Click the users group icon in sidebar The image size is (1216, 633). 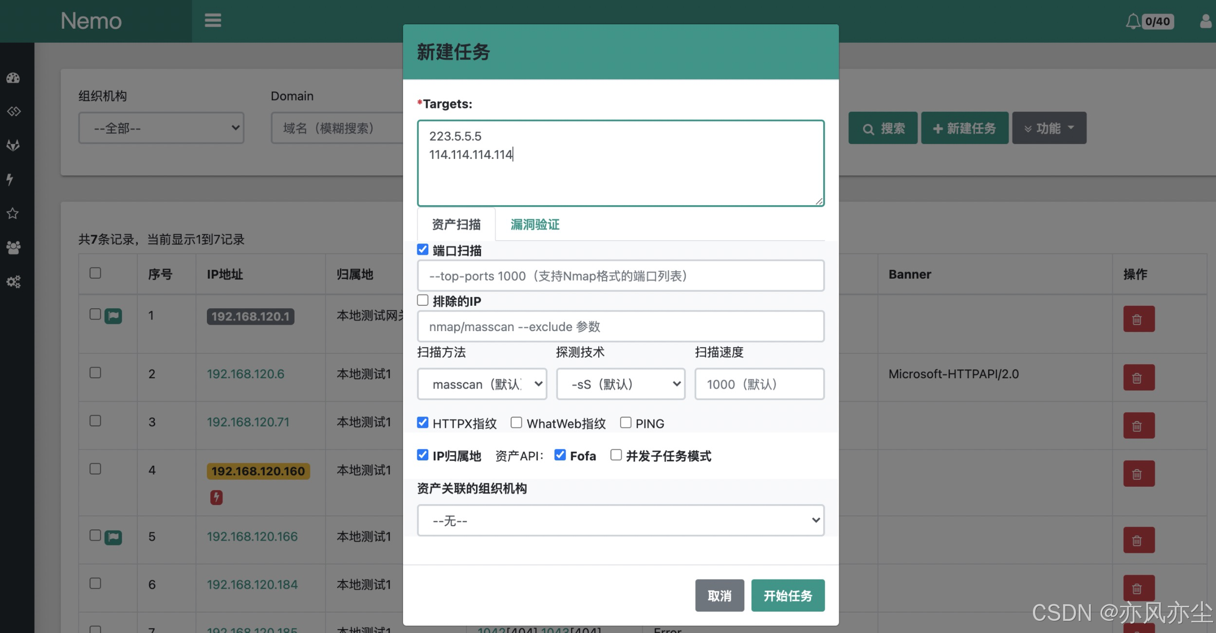pyautogui.click(x=13, y=247)
